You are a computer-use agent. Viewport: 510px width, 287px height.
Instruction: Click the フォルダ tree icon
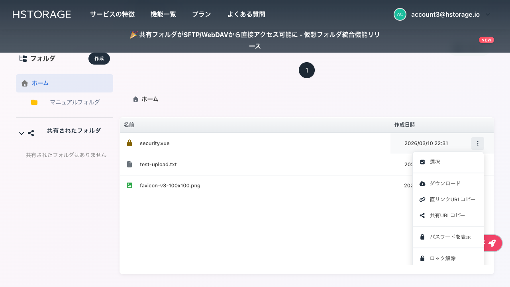coord(23,59)
